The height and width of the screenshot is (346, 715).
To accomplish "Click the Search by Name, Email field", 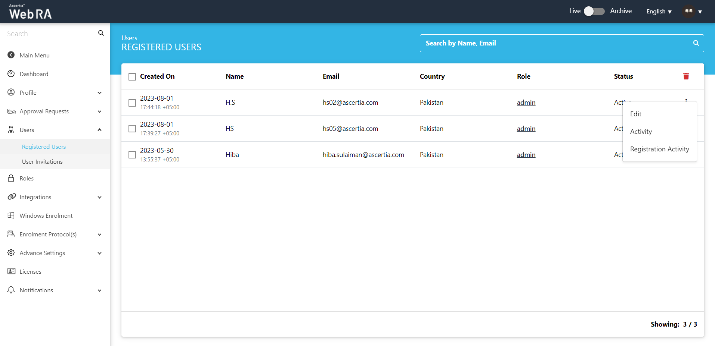I will click(x=557, y=43).
